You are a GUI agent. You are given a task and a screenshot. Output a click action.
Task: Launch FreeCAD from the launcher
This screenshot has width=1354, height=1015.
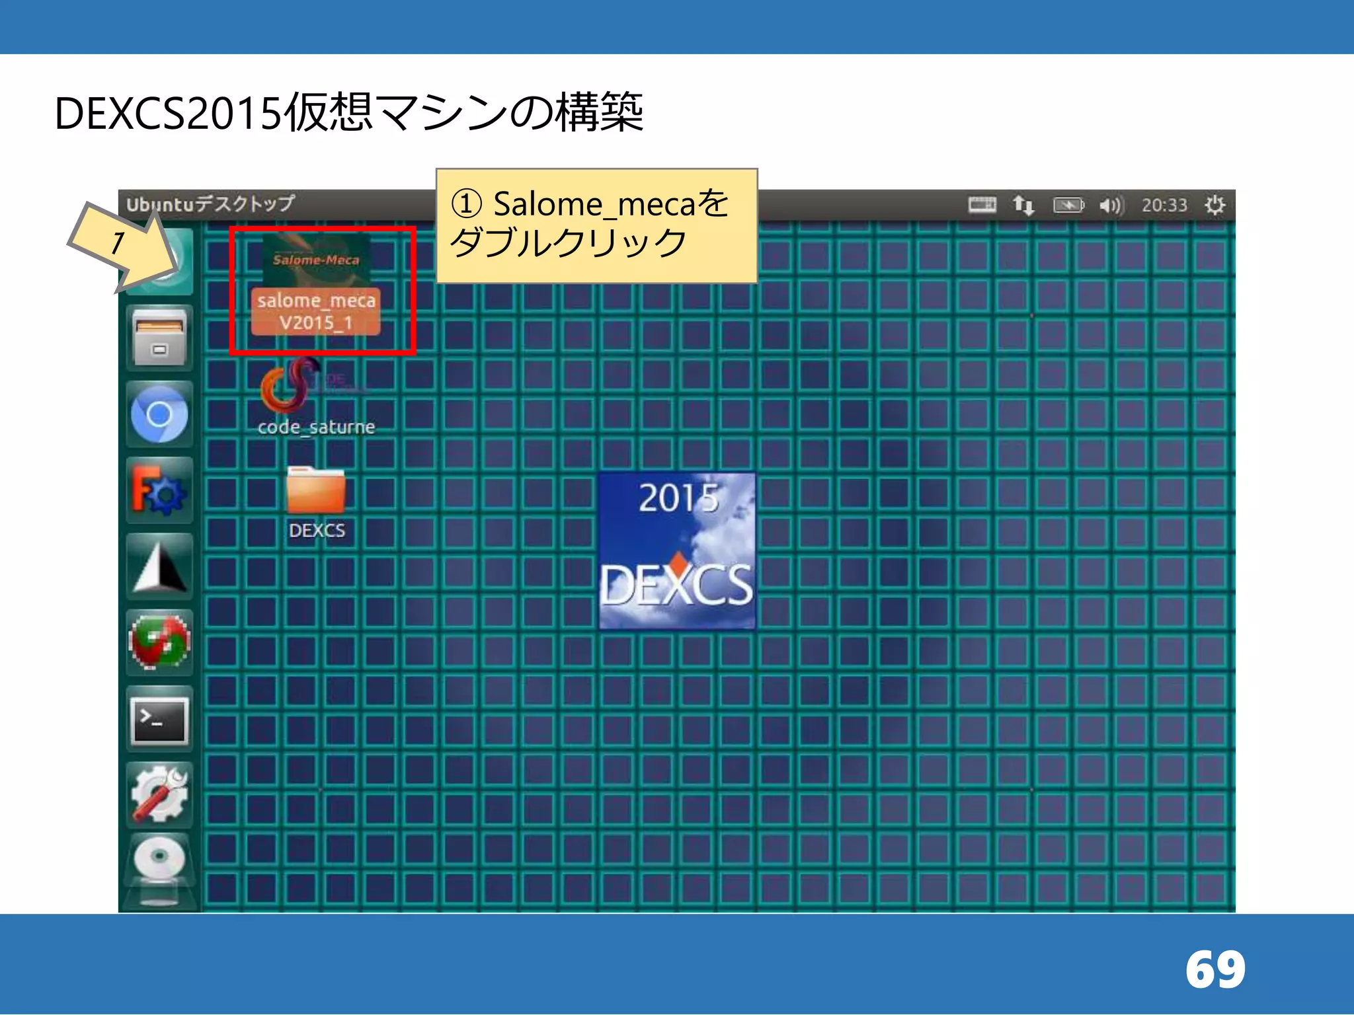tap(159, 490)
